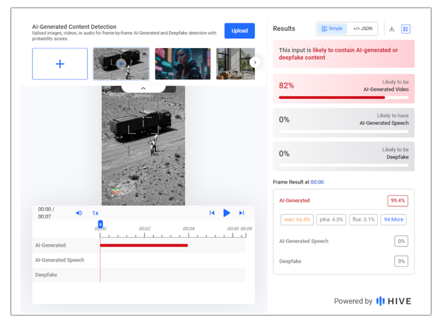Play the uploaded video
Image resolution: width=442 pixels, height=323 pixels.
226,213
